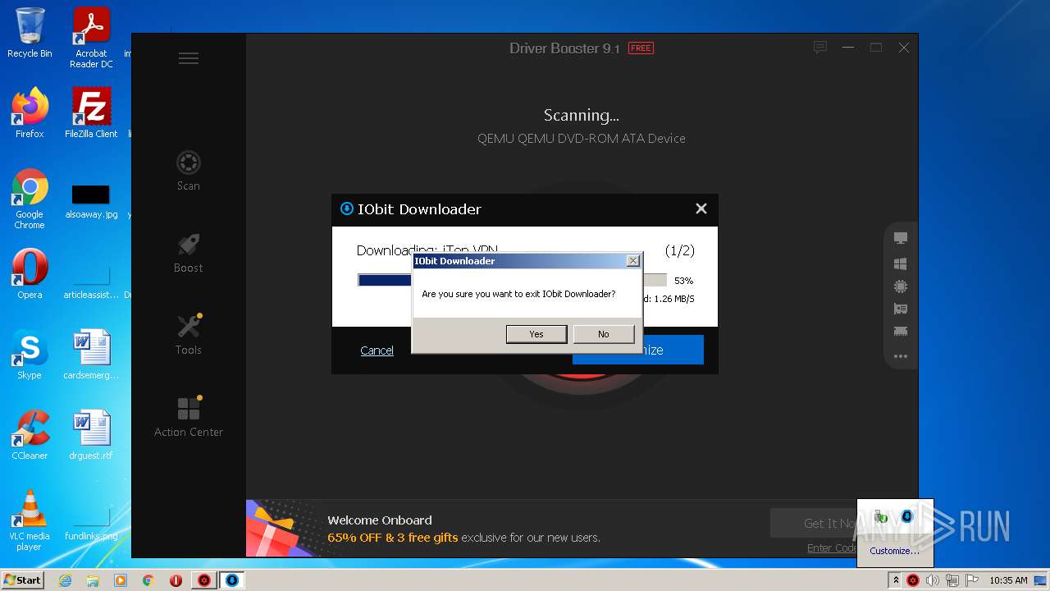Show the Windows system info icon

tap(901, 263)
